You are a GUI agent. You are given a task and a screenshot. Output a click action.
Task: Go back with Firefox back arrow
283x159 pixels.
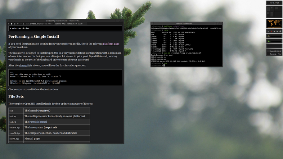click(x=18, y=24)
